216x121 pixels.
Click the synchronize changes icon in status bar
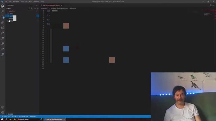(x=9, y=117)
